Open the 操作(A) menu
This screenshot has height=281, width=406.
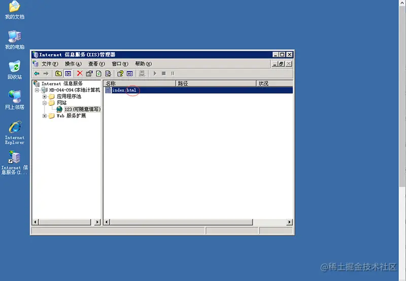point(73,64)
